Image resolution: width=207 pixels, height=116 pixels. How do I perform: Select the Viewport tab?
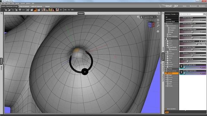81,14
